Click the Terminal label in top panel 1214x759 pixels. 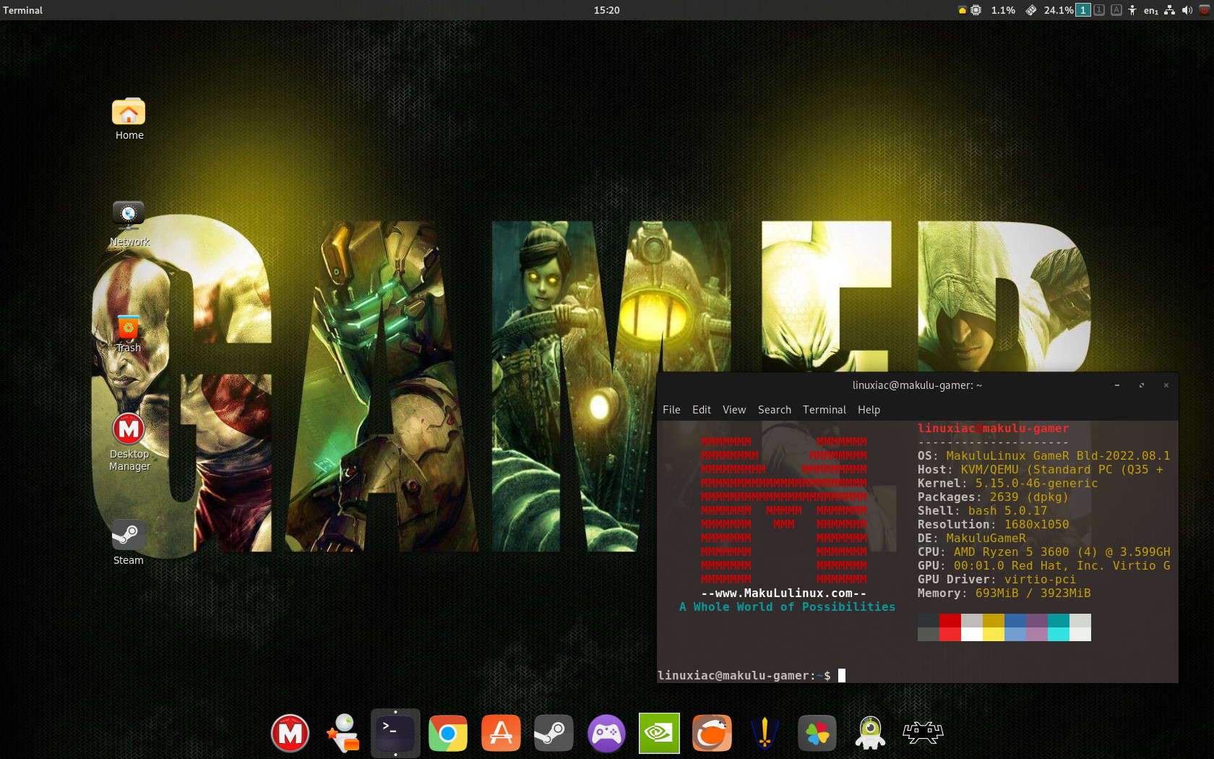tap(22, 10)
